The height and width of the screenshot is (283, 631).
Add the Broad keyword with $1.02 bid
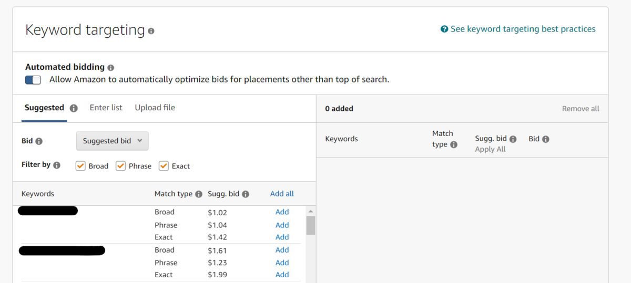[x=282, y=212]
